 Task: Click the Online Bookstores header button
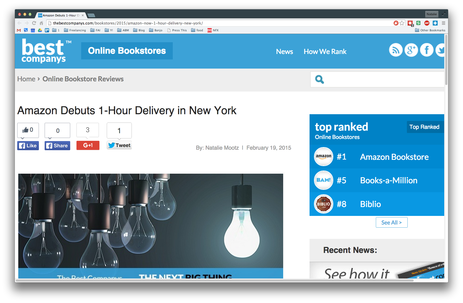coord(127,51)
